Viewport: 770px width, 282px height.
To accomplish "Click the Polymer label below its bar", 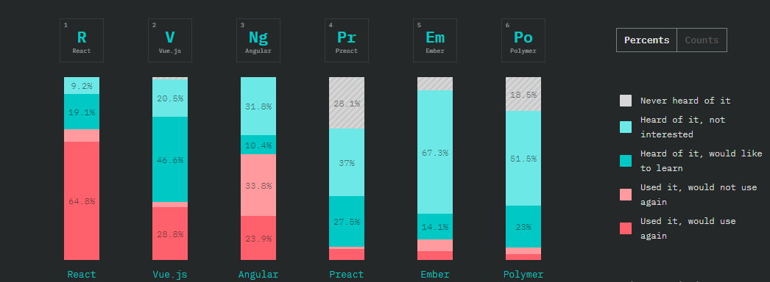I will coord(523,274).
